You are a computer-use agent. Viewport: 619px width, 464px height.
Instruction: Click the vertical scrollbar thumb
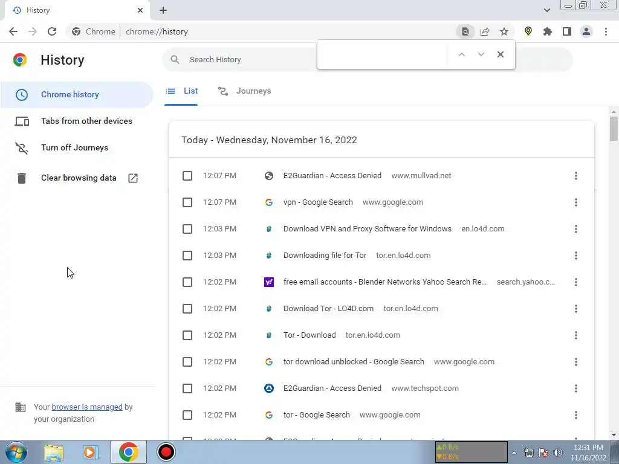click(x=614, y=129)
